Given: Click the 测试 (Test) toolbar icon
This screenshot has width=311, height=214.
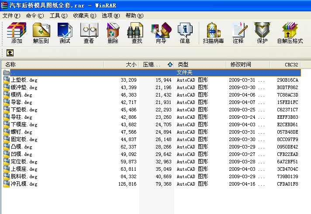Looking at the screenshot, I should (x=65, y=33).
